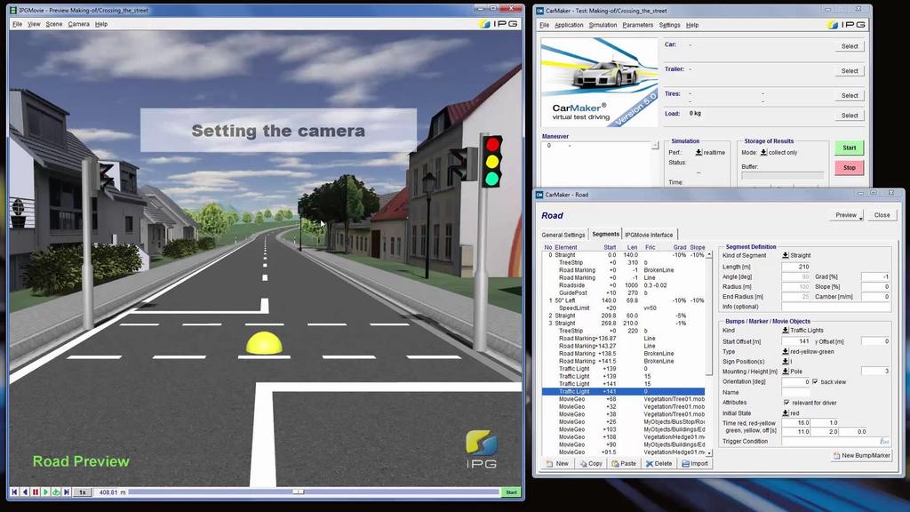Click the 1x playback speed button
910x512 pixels.
click(x=83, y=492)
